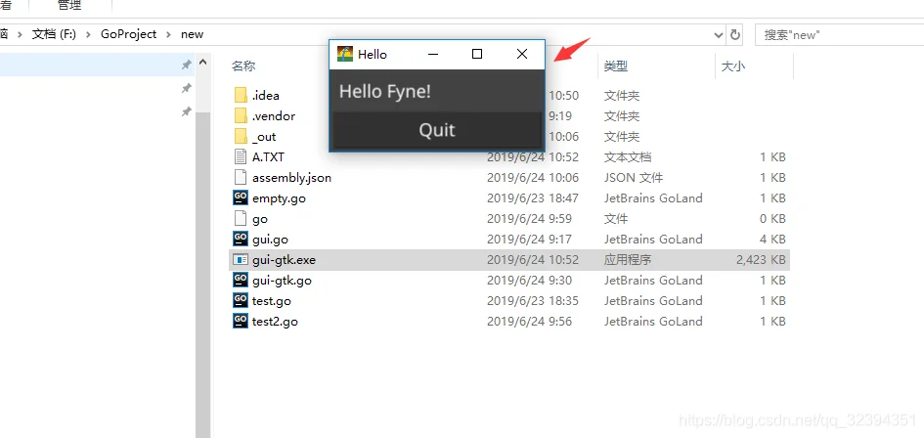
Task: Click the date 2019/6/24 9:56
Action: coord(529,322)
